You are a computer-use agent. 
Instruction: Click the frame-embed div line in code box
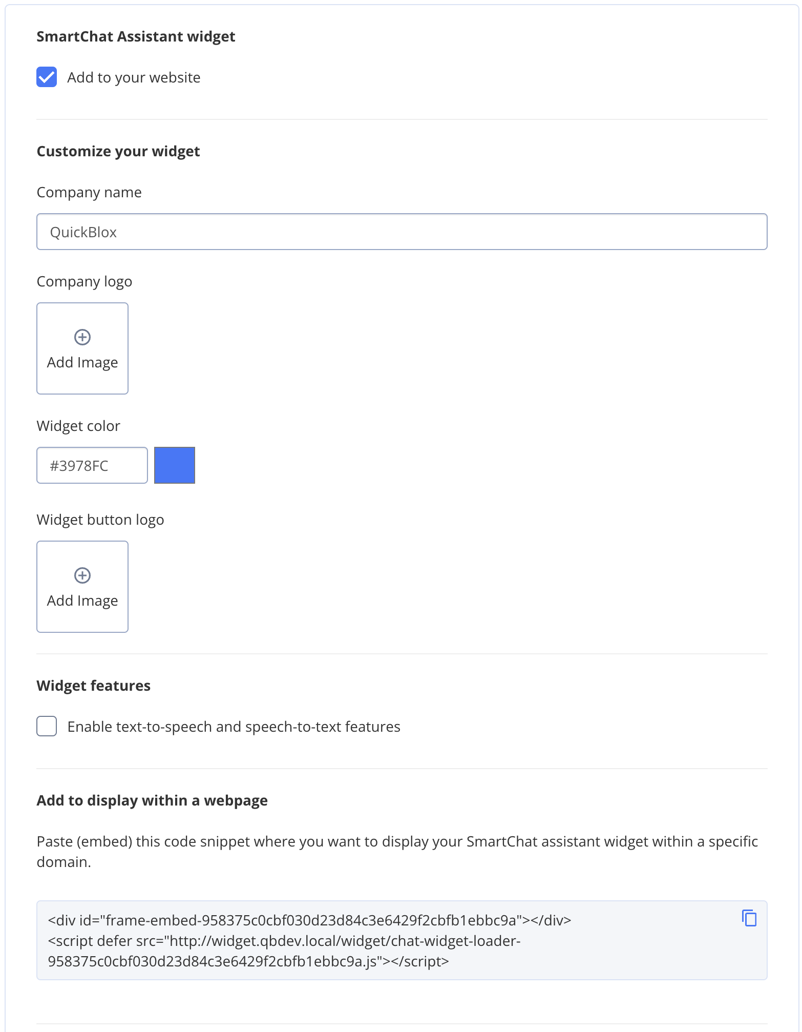pyautogui.click(x=307, y=920)
